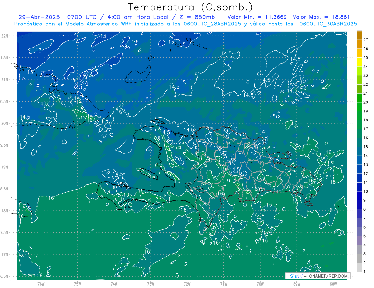Click the "75W" longitude axis label
The height and width of the screenshot is (288, 374).
pos(78,284)
